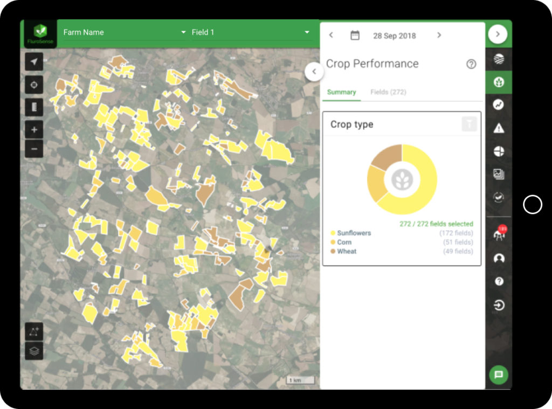Open the map layers button
This screenshot has width=552, height=409.
[x=34, y=351]
